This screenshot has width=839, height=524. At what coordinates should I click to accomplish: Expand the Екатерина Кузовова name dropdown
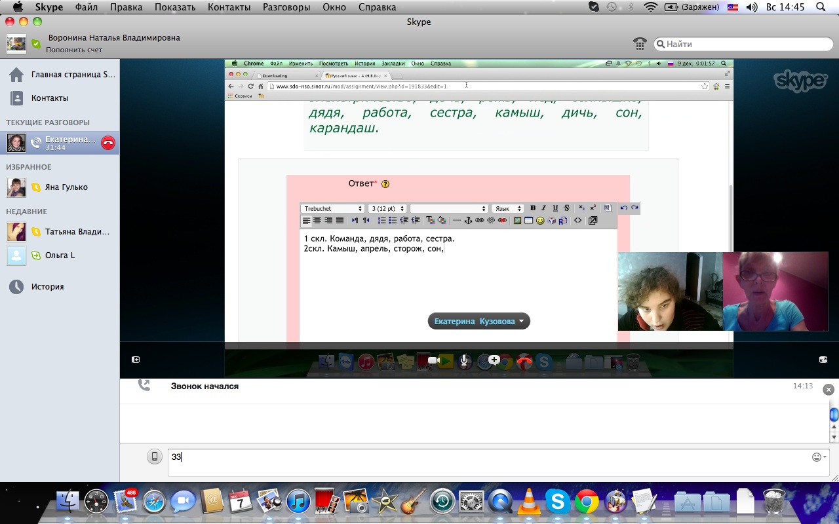(x=478, y=322)
